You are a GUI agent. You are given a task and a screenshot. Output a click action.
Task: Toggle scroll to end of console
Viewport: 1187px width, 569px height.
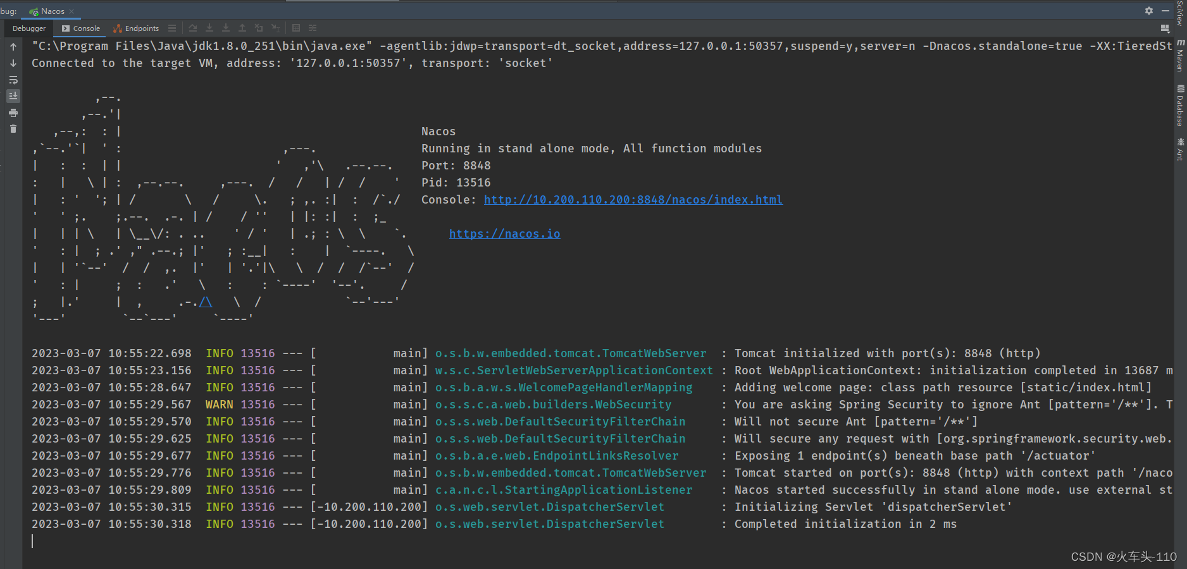[13, 96]
